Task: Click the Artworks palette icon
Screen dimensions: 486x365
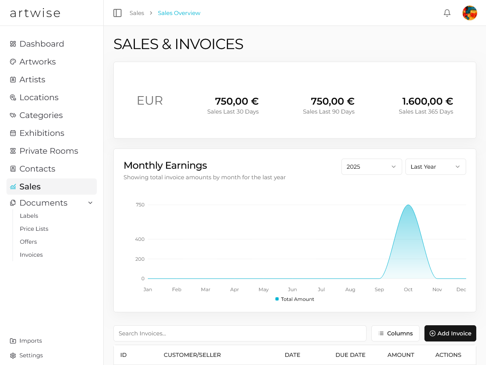Action: tap(13, 62)
